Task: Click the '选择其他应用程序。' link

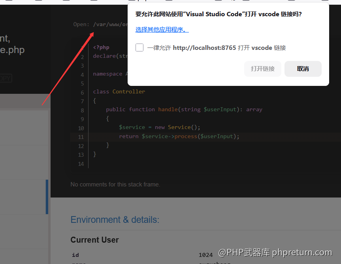Action: pos(162,29)
